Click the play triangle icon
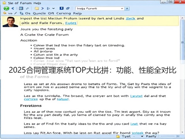The height and width of the screenshot is (139, 185). (48, 8)
